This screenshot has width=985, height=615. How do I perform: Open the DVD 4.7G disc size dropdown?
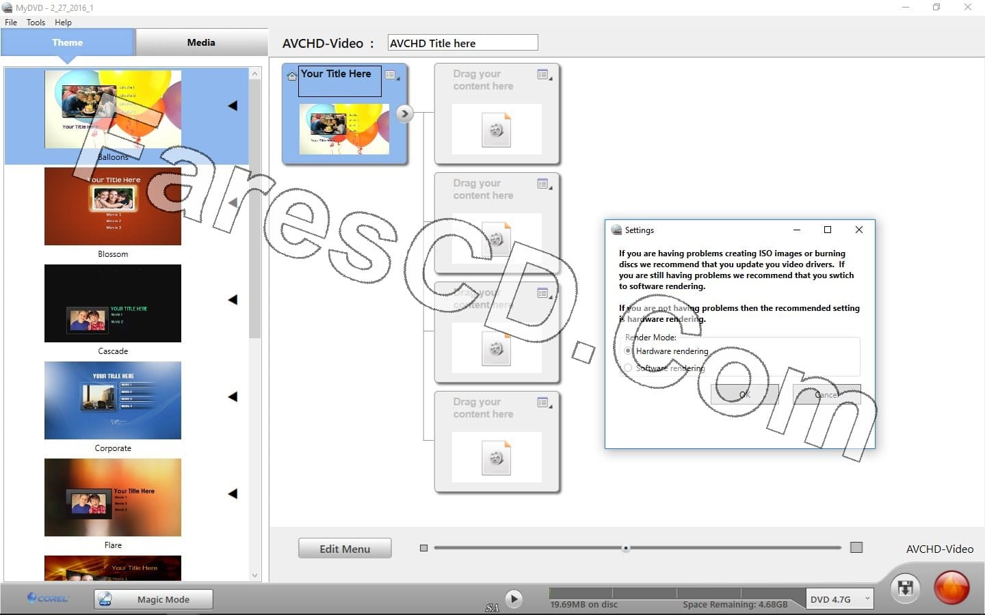coord(840,599)
